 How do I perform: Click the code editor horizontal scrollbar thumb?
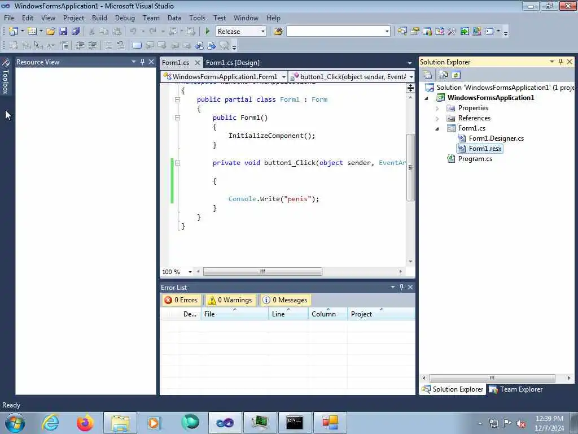click(262, 272)
